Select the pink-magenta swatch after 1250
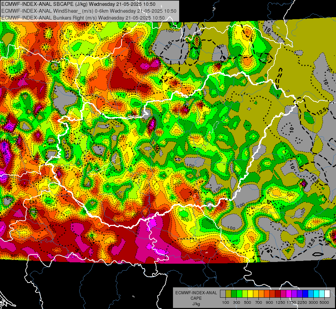Screen dimensions: 336x309 (283, 294)
